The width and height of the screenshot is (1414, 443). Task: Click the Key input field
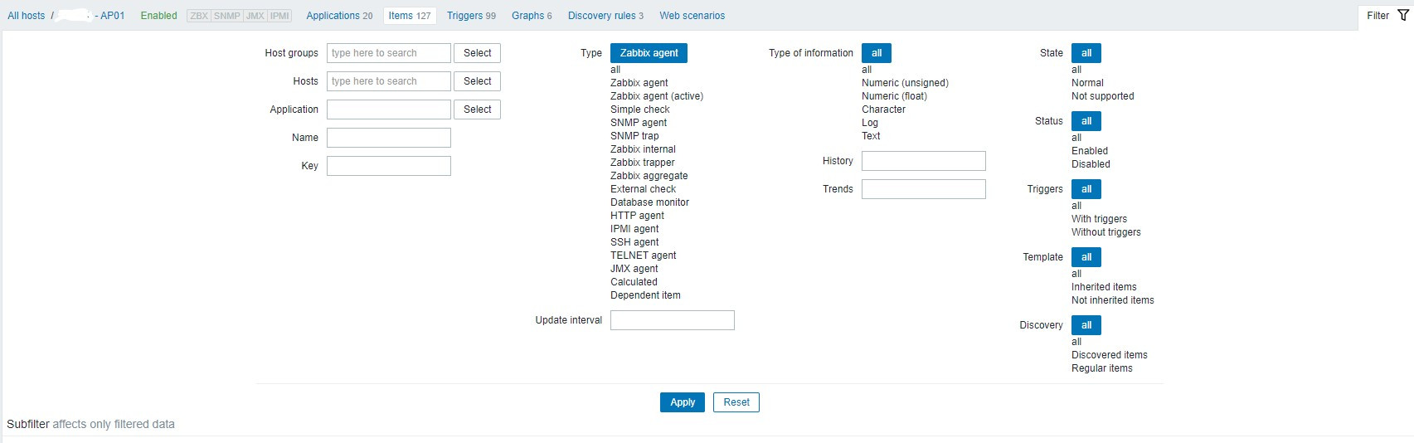click(389, 166)
